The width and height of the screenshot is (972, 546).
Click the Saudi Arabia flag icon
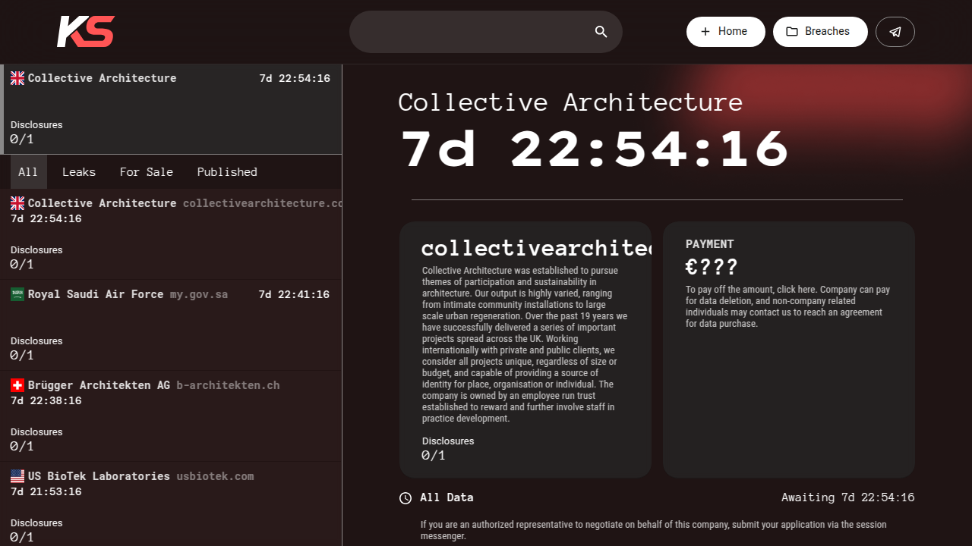pyautogui.click(x=17, y=294)
